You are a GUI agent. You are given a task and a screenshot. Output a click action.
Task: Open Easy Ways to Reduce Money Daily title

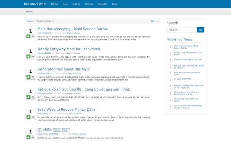pos(66,109)
